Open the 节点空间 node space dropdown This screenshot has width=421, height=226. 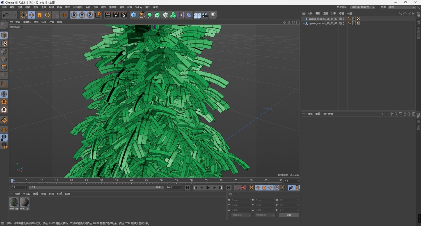click(362, 7)
